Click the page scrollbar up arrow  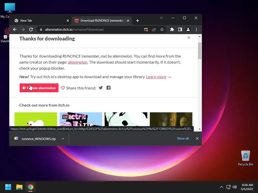pyautogui.click(x=200, y=37)
